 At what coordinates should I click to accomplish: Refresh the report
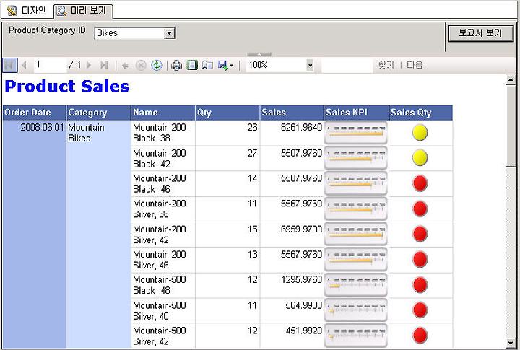pyautogui.click(x=157, y=65)
